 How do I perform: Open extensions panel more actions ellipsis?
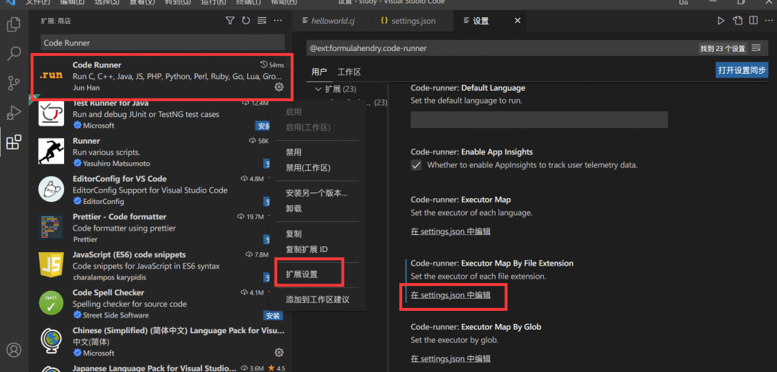pos(278,21)
